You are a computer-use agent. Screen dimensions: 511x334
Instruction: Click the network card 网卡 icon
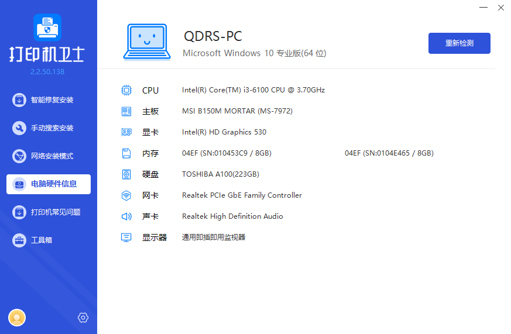126,195
